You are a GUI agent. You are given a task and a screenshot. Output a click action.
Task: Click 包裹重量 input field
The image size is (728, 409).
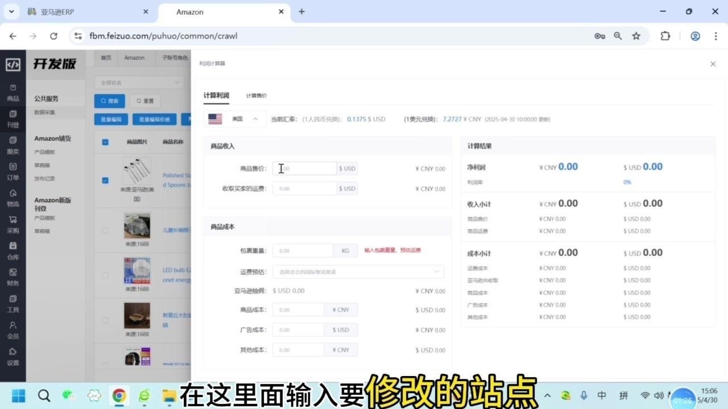click(303, 251)
